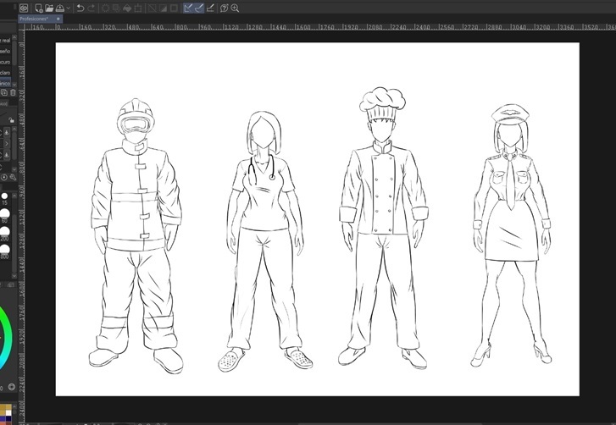Open file with folder icon
This screenshot has width=616, height=425.
pos(49,8)
